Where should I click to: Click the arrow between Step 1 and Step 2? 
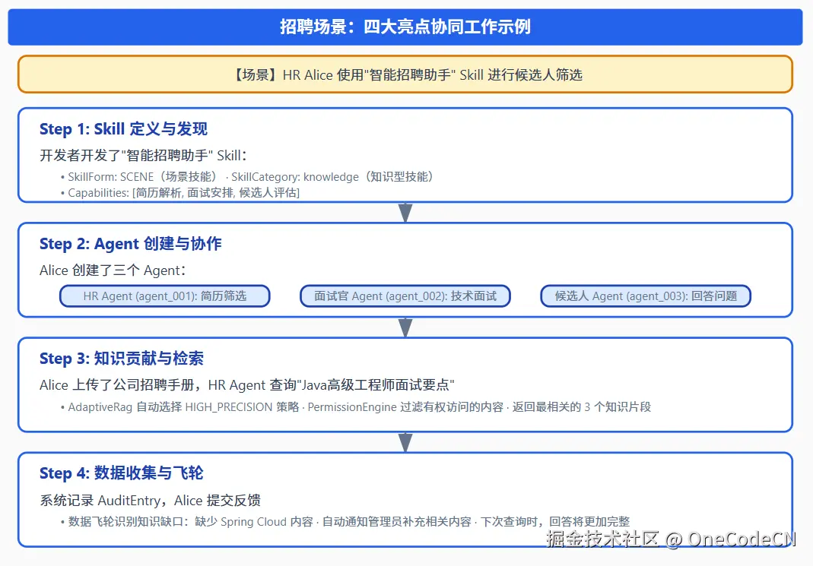coord(405,212)
